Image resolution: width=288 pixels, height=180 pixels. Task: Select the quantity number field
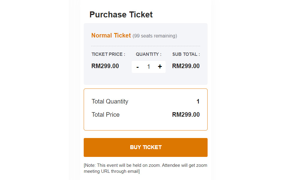click(x=148, y=67)
